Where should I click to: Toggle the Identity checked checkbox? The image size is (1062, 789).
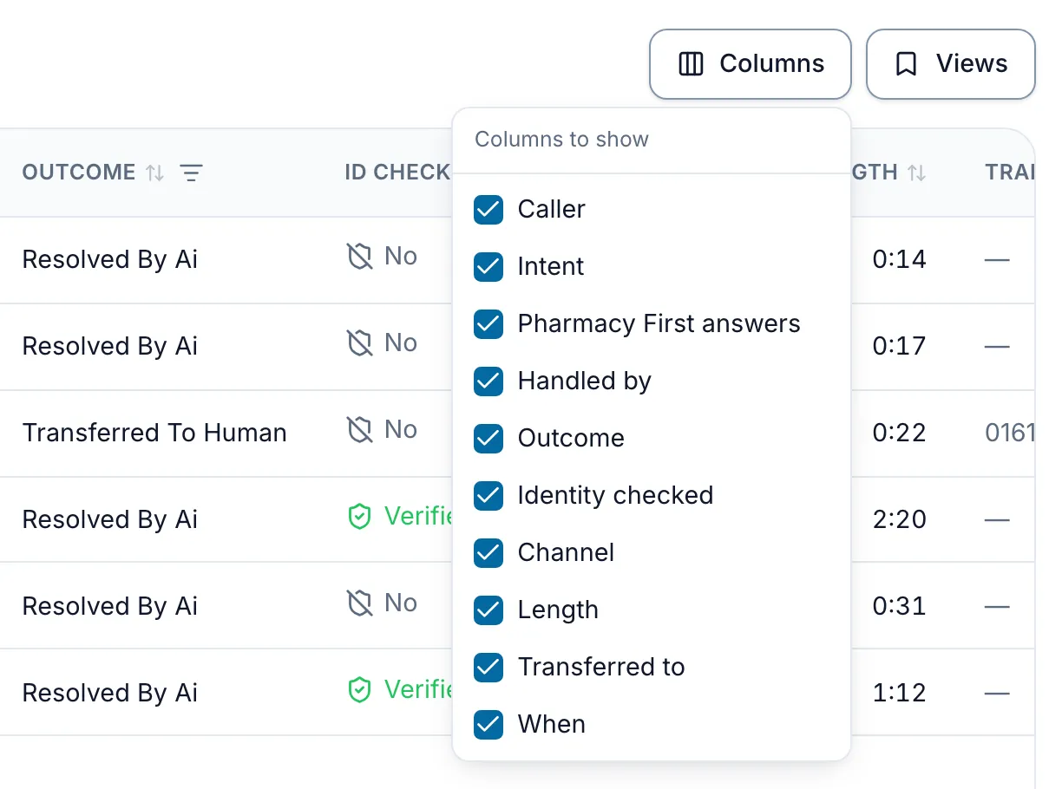coord(488,495)
